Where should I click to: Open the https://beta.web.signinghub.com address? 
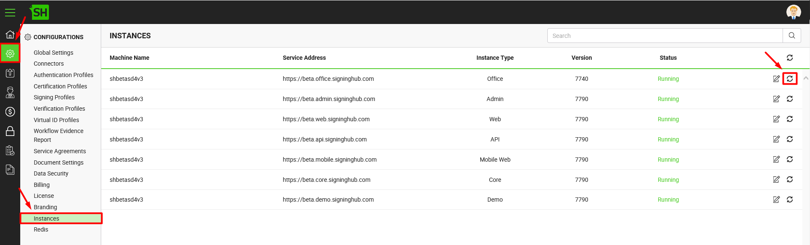326,119
